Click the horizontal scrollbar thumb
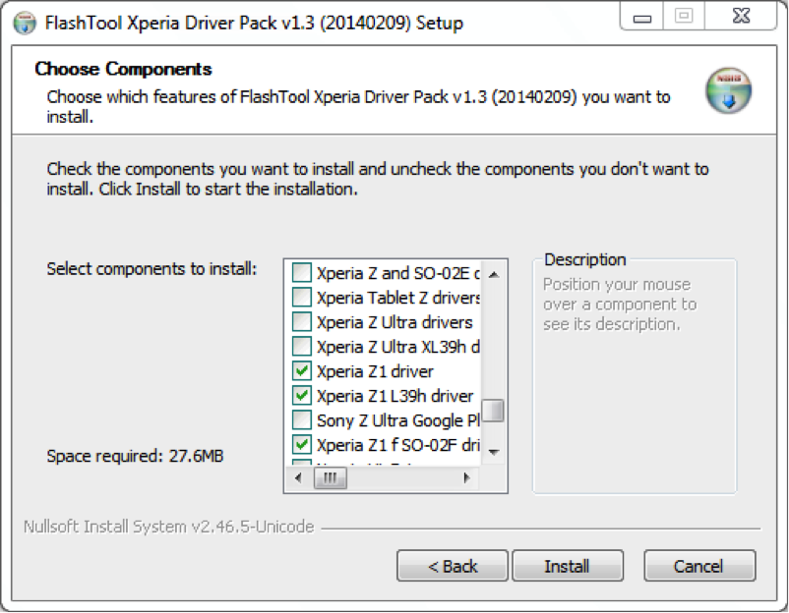Image resolution: width=789 pixels, height=613 pixels. pos(331,477)
